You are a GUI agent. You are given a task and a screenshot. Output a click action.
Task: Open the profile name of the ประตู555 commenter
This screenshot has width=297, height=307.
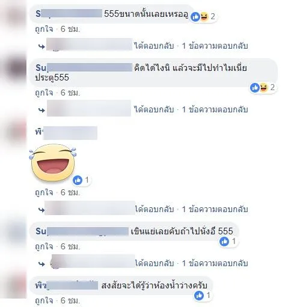point(84,68)
